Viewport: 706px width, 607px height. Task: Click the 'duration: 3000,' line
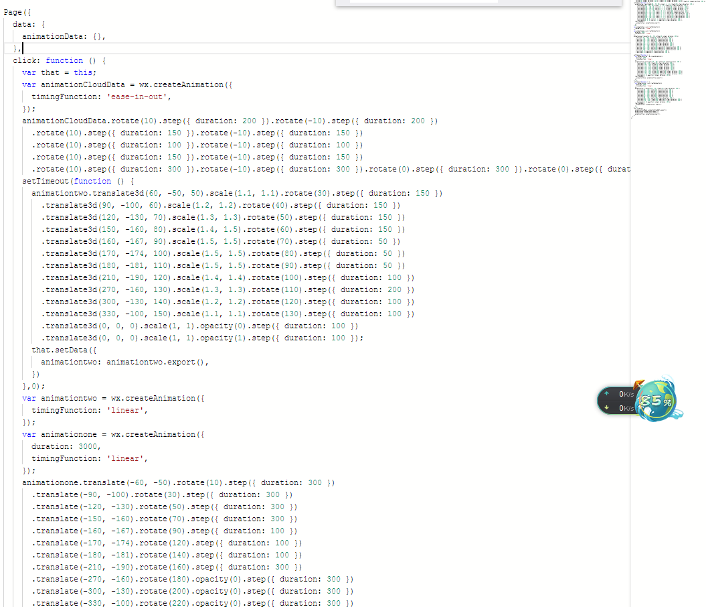(66, 447)
